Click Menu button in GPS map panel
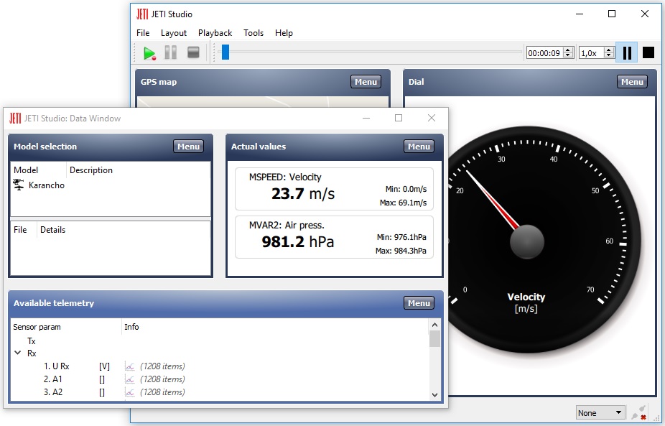The height and width of the screenshot is (426, 665). (x=366, y=82)
